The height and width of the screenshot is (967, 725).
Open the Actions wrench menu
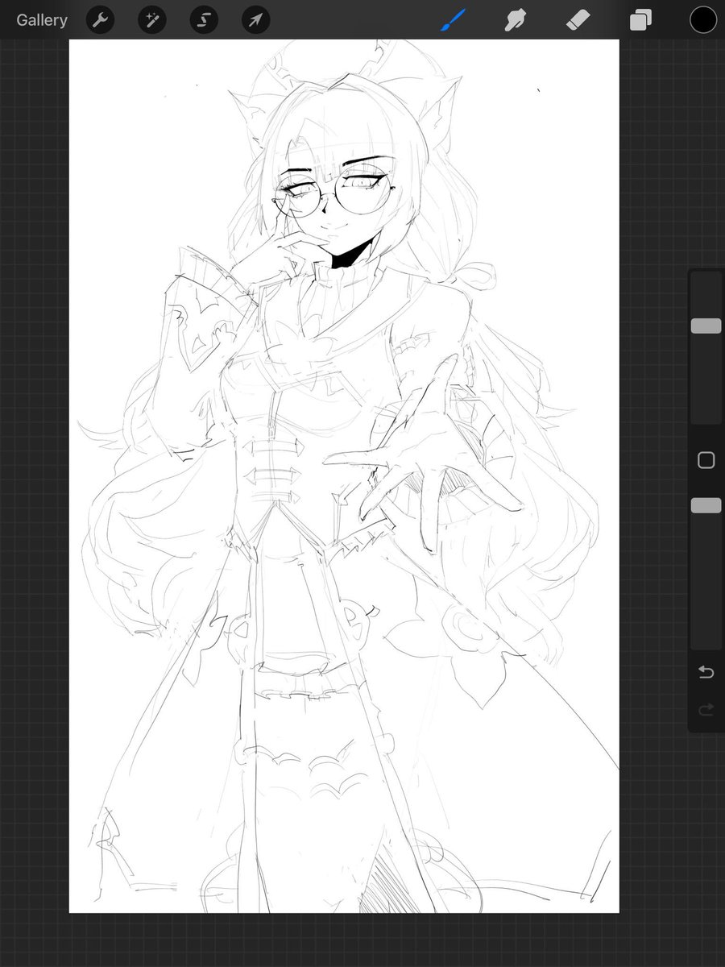coord(100,20)
